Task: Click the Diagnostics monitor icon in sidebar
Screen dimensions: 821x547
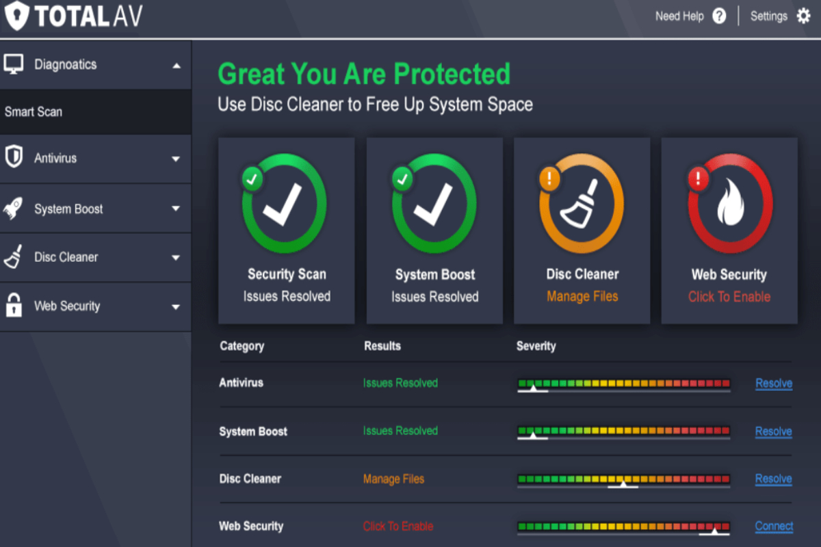Action: (x=14, y=65)
